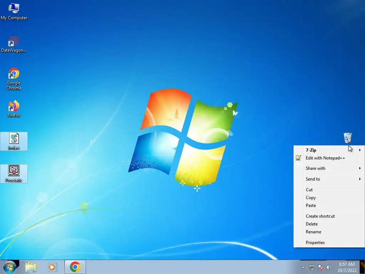365x274 pixels.
Task: Open the network tray icon
Action: pos(312,267)
